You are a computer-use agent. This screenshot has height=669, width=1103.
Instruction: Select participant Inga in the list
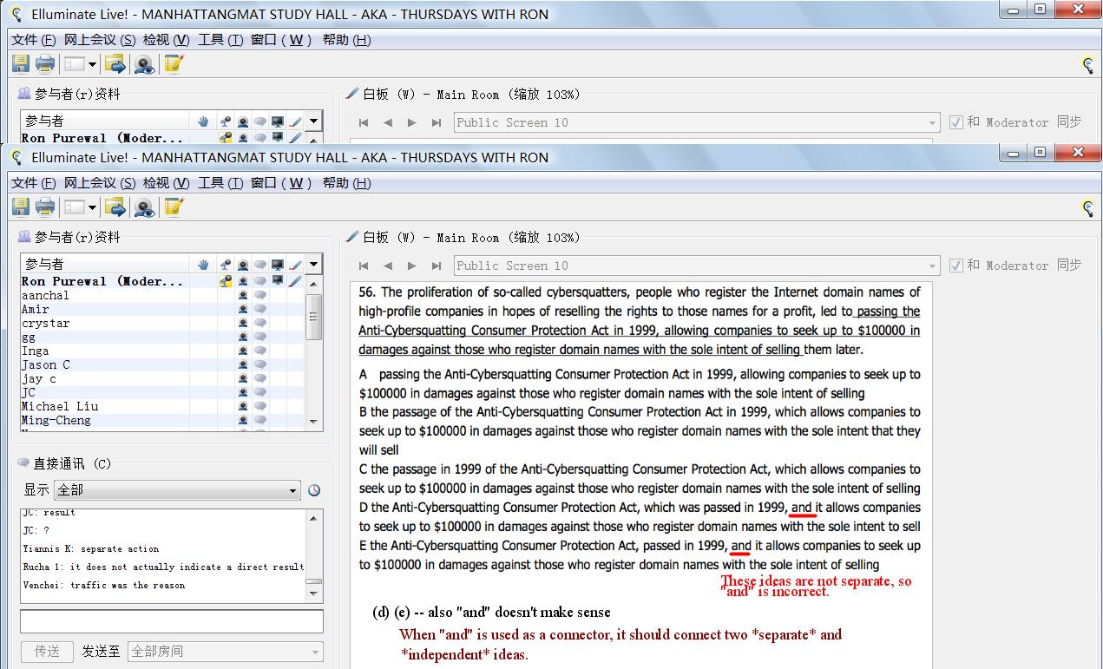coord(35,351)
